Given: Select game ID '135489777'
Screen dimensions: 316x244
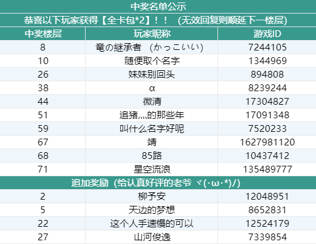Looking at the screenshot, I should 267,169.
